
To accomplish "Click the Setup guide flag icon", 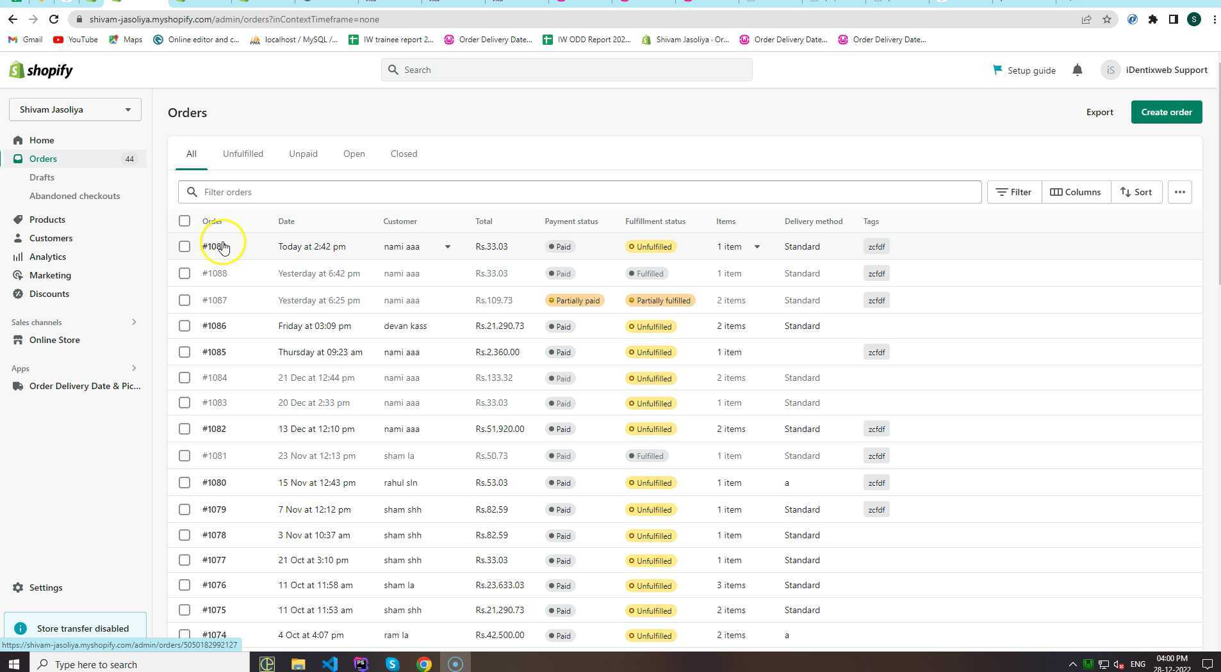I will 997,70.
